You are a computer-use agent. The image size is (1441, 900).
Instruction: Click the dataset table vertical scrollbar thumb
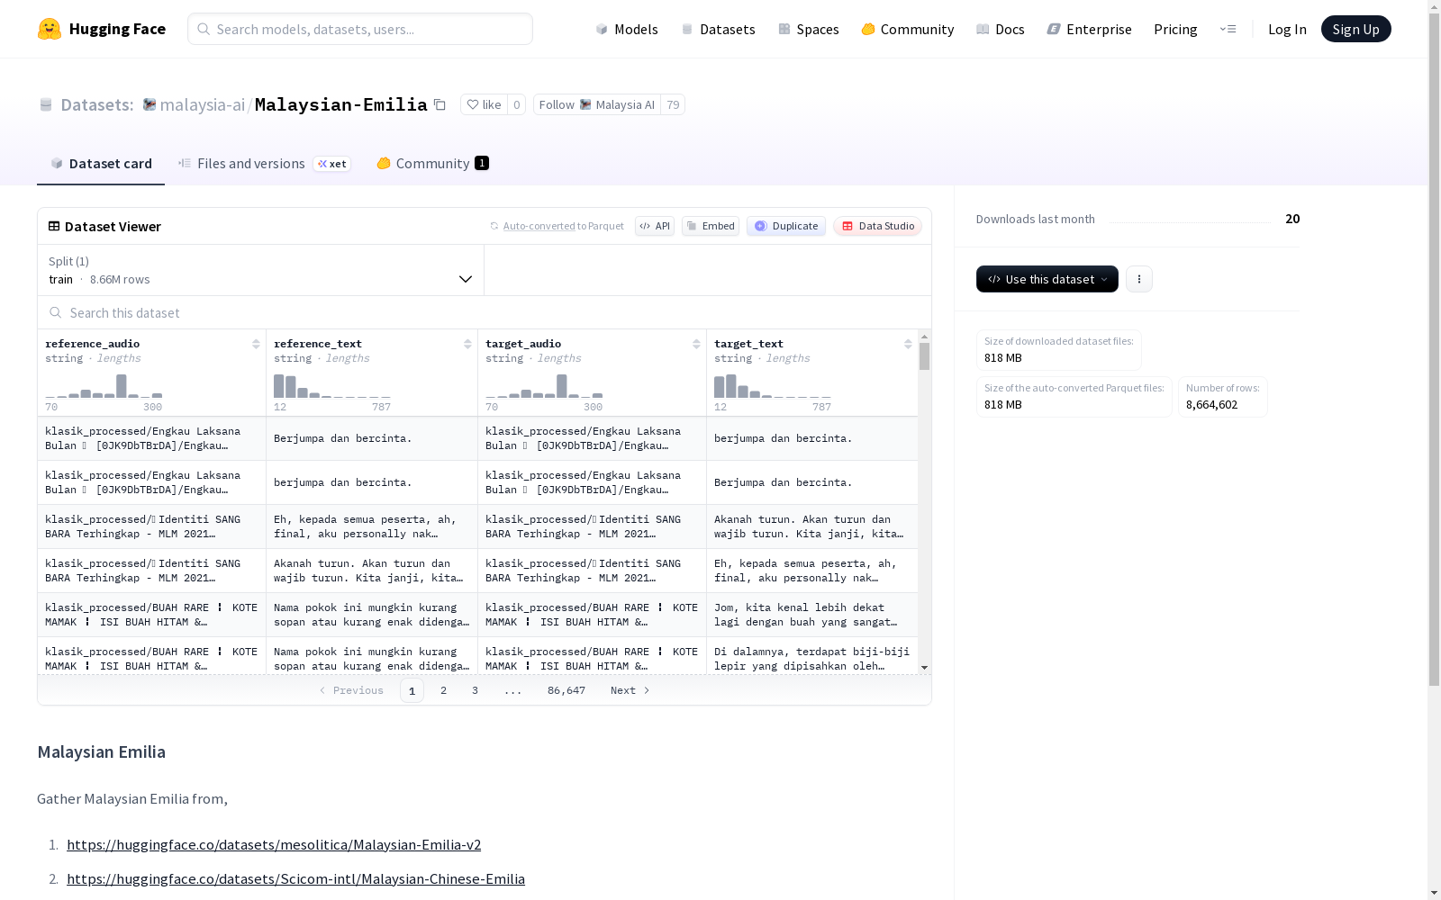[x=924, y=356]
